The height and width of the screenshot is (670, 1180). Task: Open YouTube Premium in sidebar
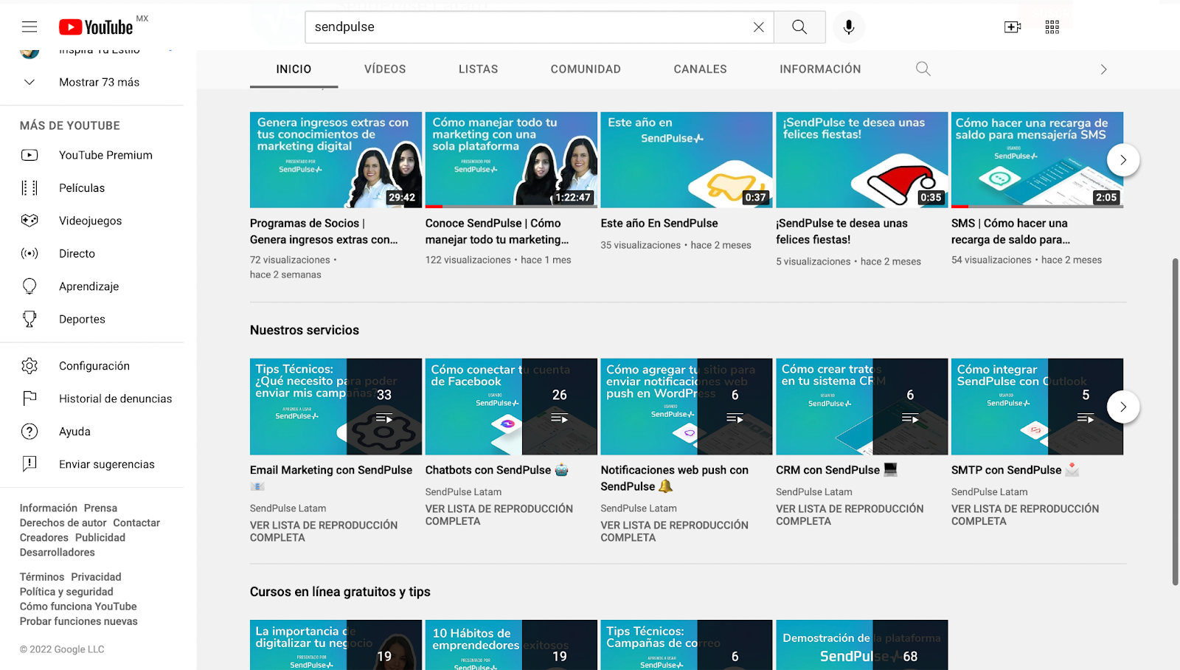105,155
